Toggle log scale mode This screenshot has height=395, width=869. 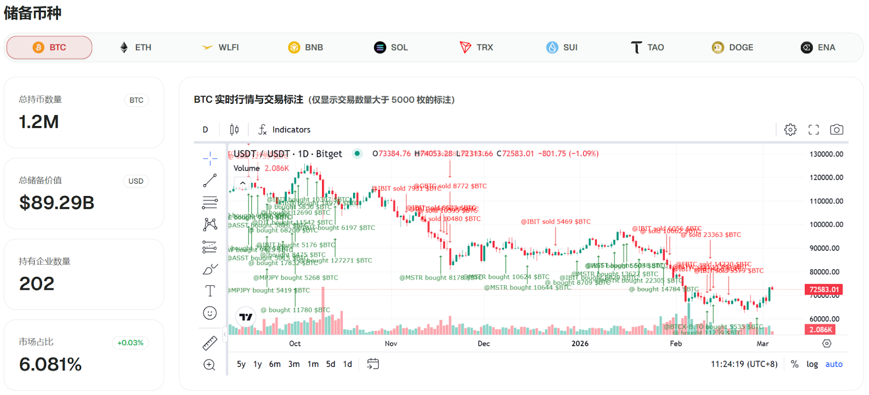pos(812,364)
